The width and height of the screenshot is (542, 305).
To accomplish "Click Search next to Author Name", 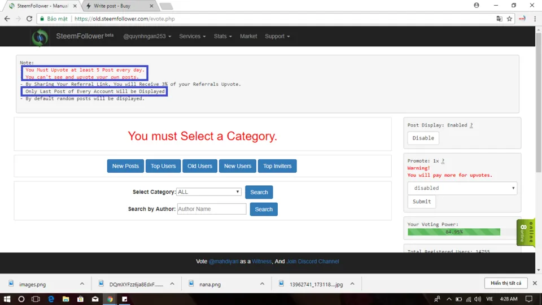I will click(x=264, y=209).
